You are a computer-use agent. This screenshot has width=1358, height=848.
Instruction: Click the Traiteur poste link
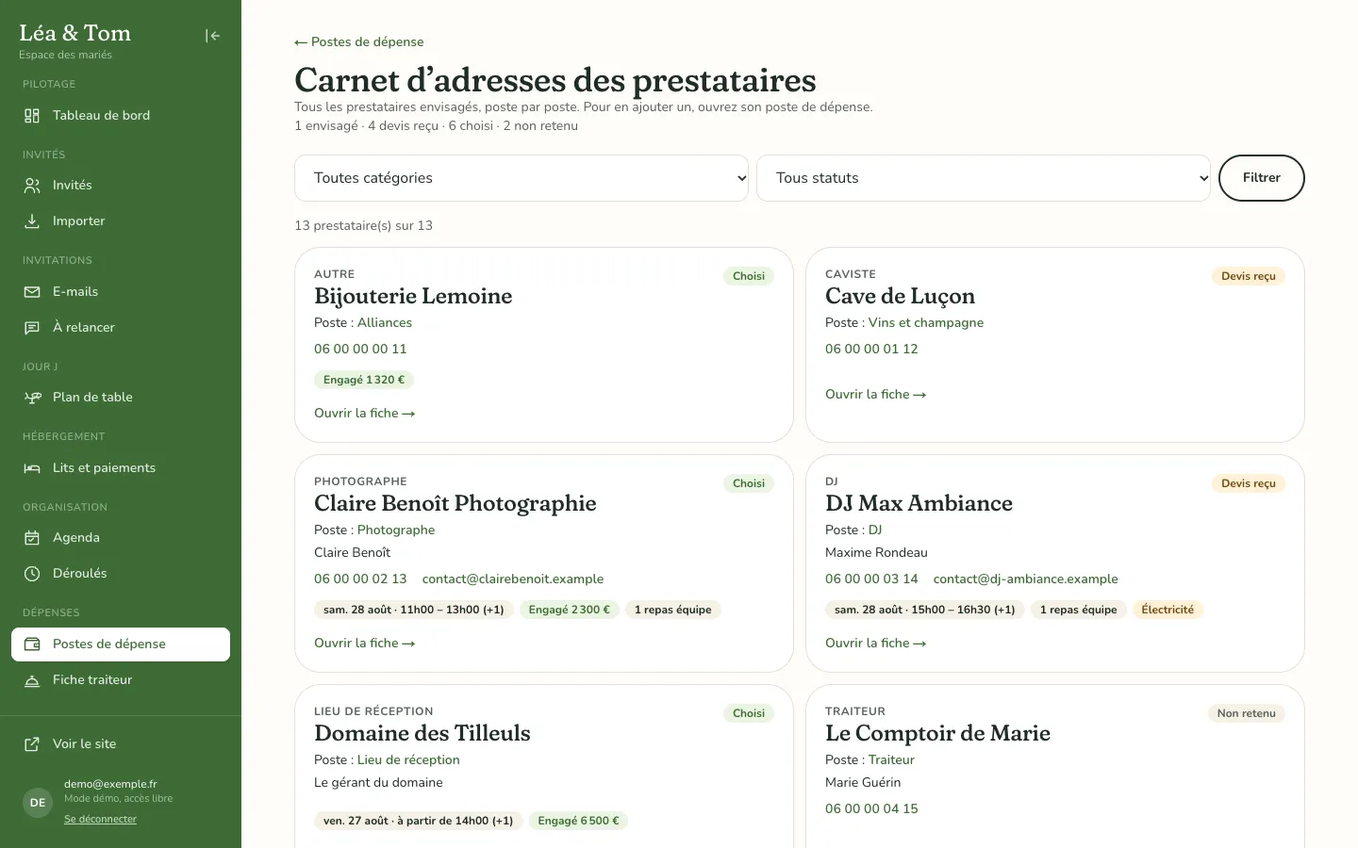(891, 760)
